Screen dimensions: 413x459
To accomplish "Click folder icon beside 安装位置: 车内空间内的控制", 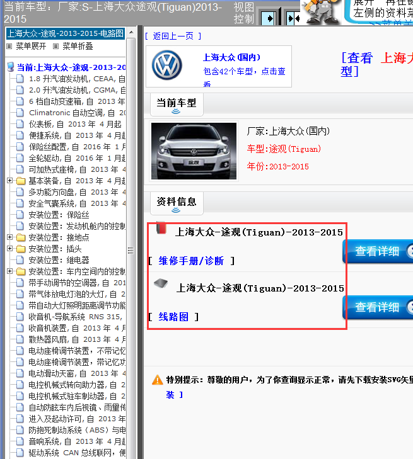I will 21,271.
